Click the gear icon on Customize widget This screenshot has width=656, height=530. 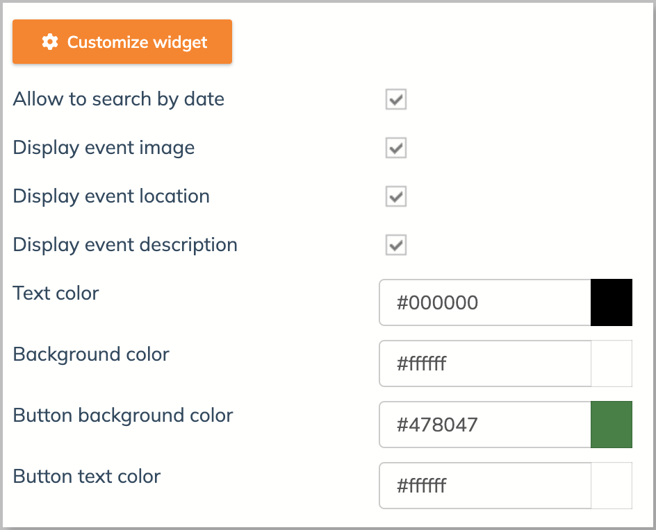click(50, 42)
